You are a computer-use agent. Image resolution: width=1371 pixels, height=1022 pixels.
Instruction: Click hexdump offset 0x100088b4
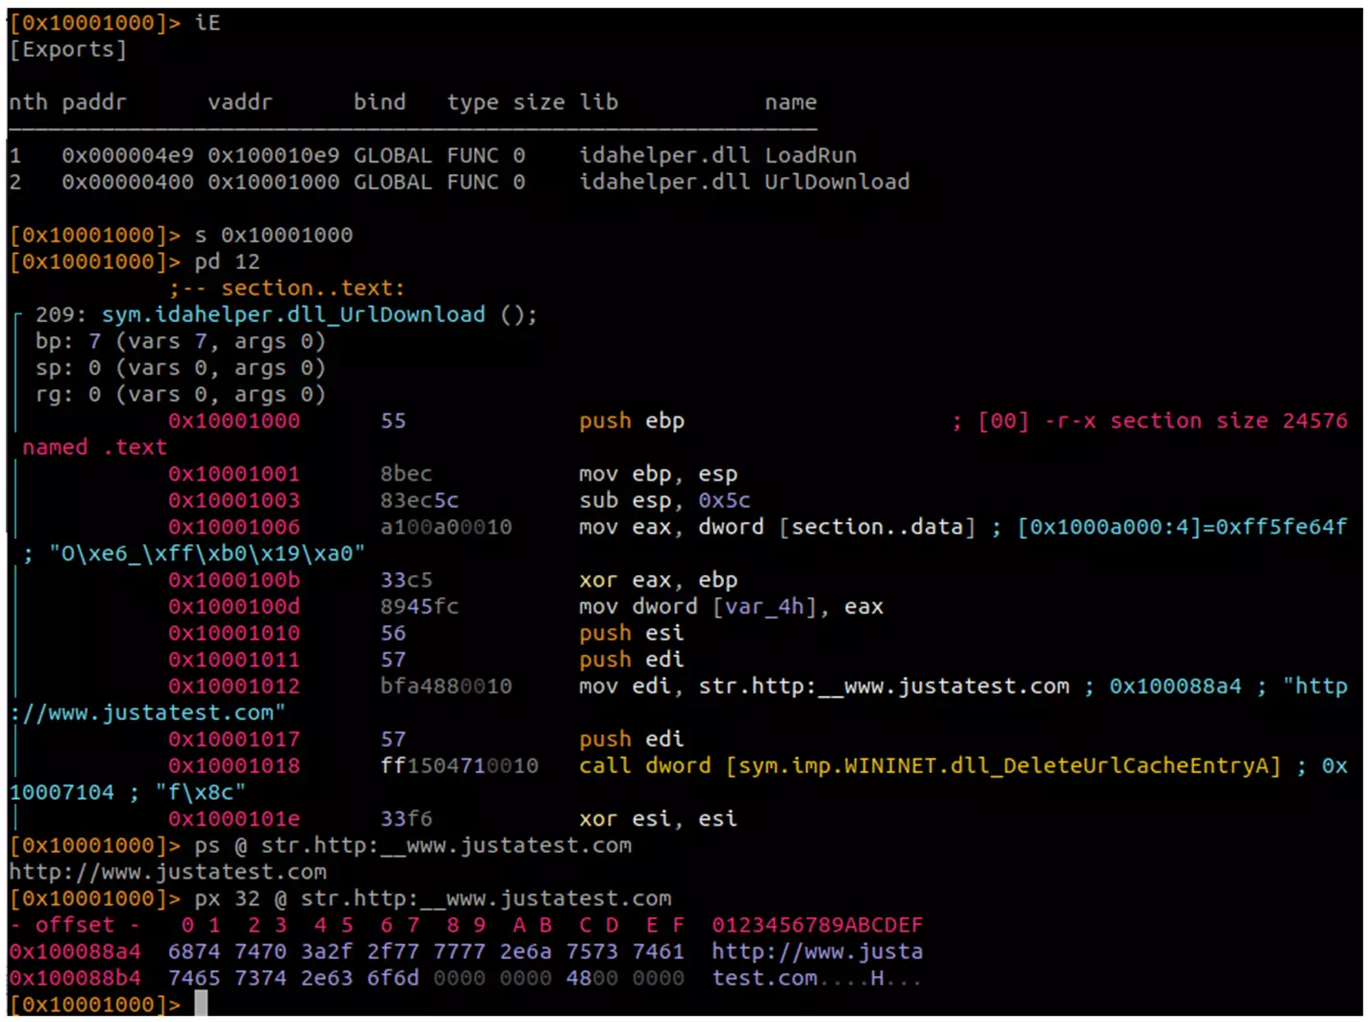[x=75, y=979]
